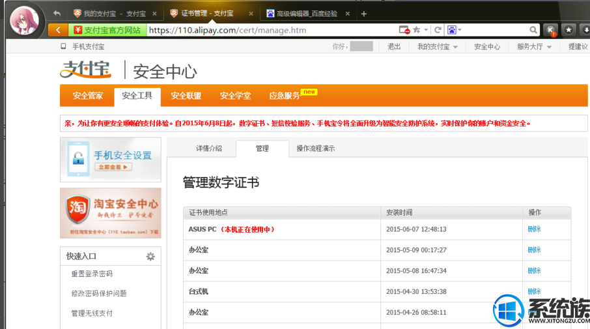This screenshot has width=590, height=329.
Task: Click 删除 for the 台式机 certificate
Action: point(534,291)
